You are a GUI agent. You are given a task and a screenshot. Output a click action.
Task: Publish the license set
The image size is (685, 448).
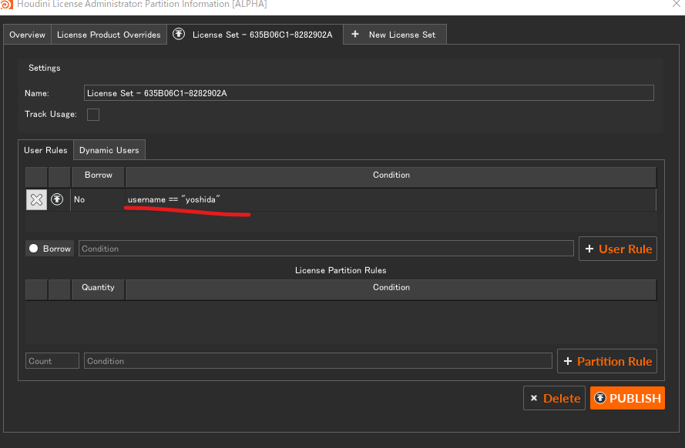pos(627,398)
